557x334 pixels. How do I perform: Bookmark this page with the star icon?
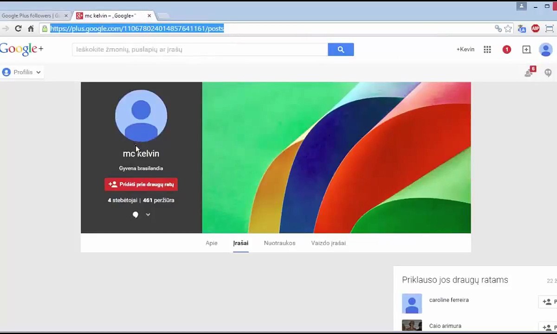[508, 29]
